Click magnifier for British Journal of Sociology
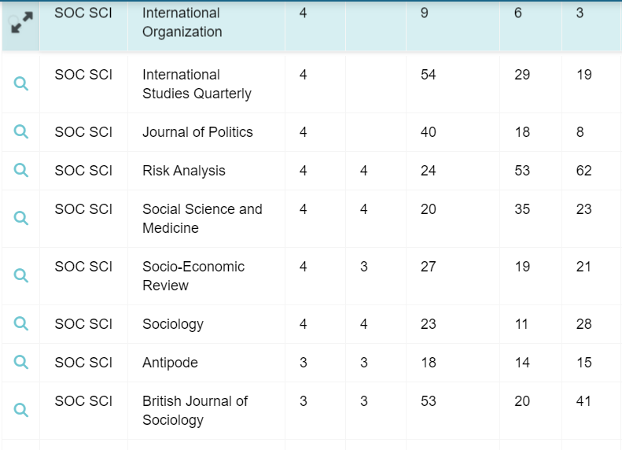Screen dimensions: 622x450 coord(21,410)
